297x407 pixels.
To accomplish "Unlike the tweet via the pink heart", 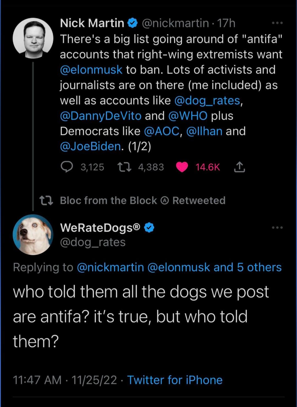I will 182,167.
